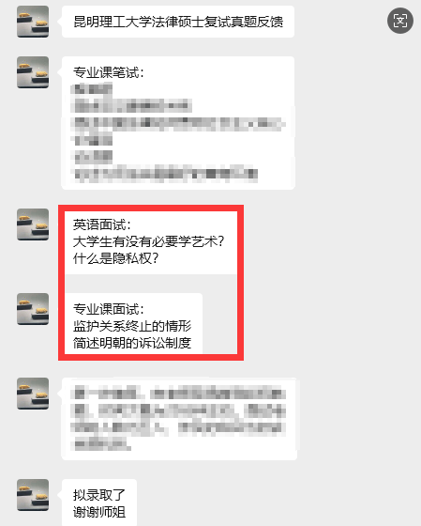Tap the avatar beside 拟录取了 message
421x526 pixels.
tap(33, 495)
